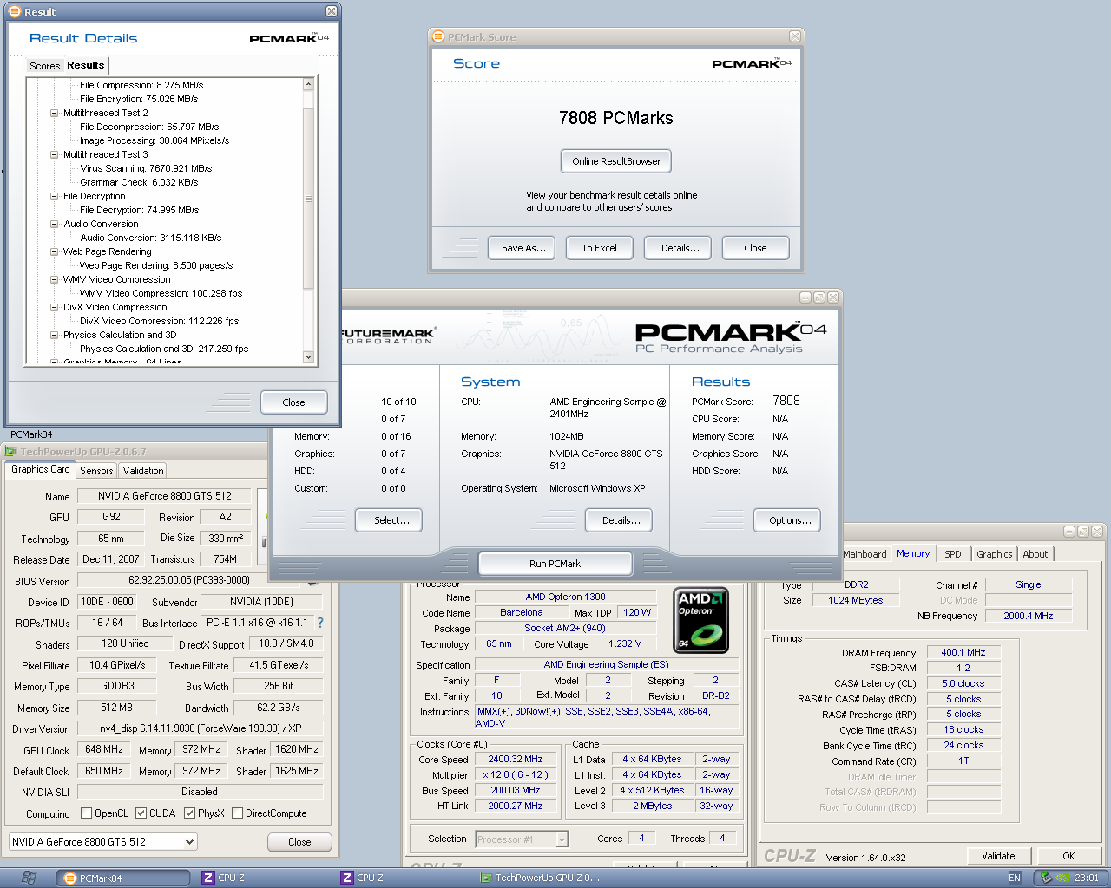This screenshot has height=888, width=1111.
Task: Select the Memory tab in CPU-Z
Action: pos(913,553)
